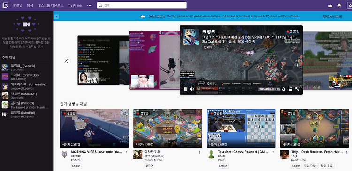Click the kuhulhul sidebar avatar icon
The height and width of the screenshot is (171, 352).
(x=5, y=114)
